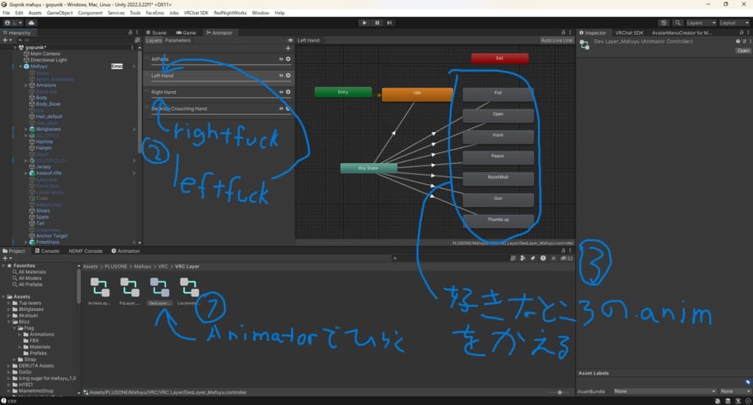Expand the Assault rifle object

tap(26, 173)
